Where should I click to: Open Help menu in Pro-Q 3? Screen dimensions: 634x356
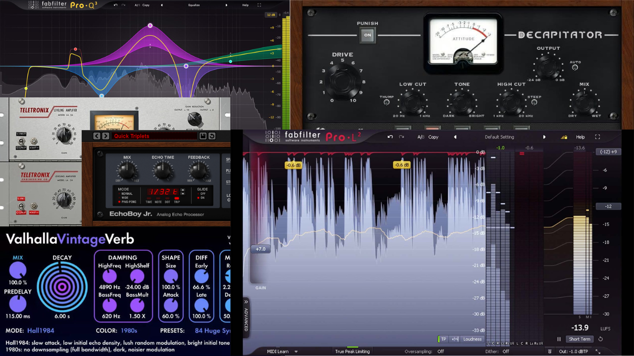pos(245,5)
